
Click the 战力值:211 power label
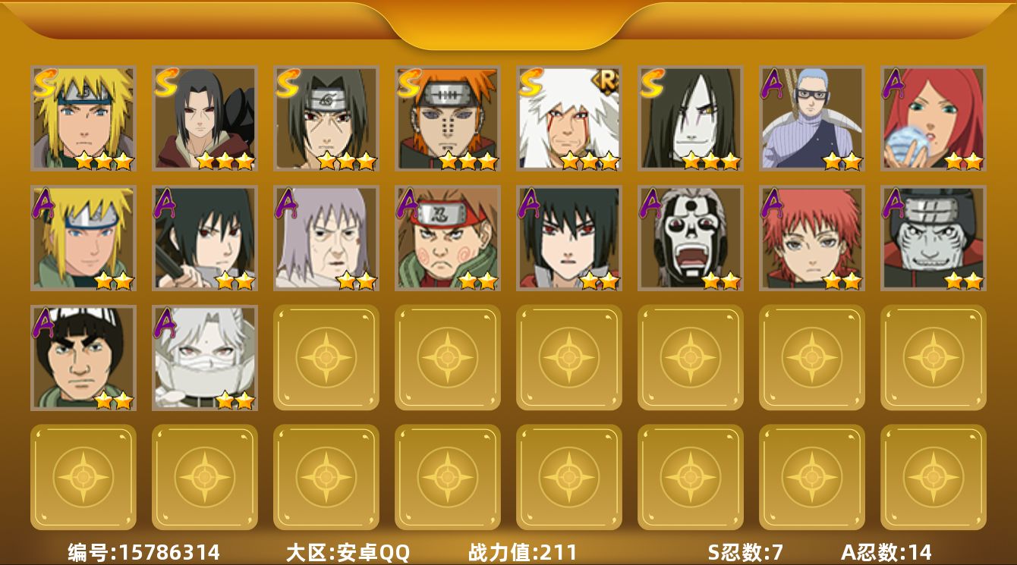[523, 552]
